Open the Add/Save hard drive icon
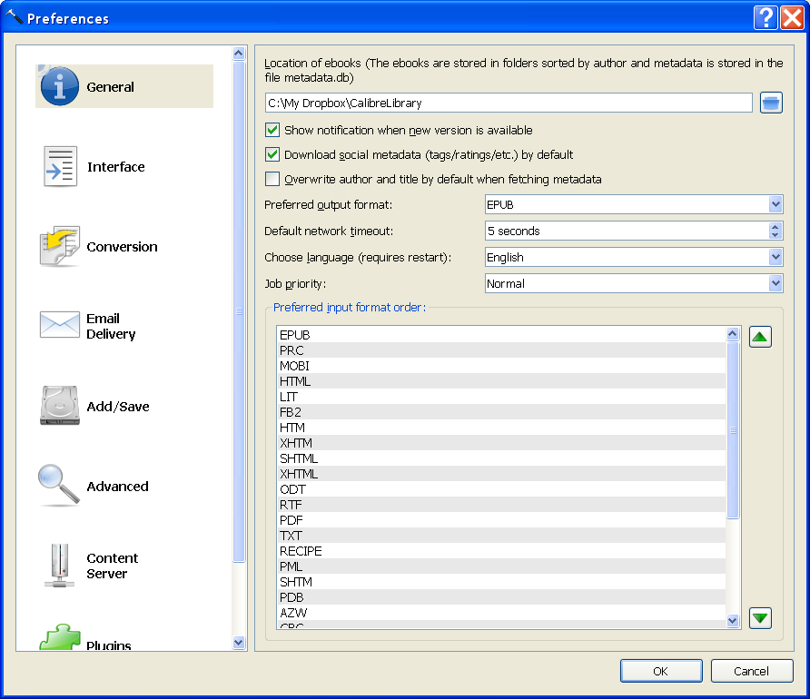This screenshot has width=810, height=699. 60,407
